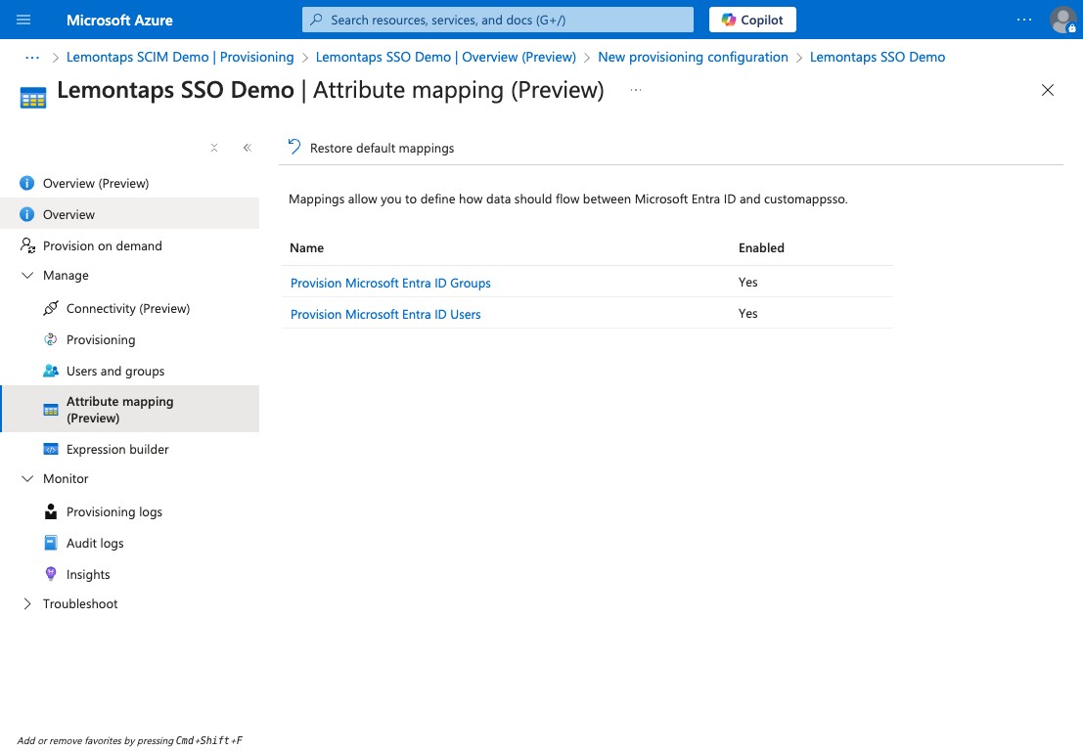Click Yes in the Users mapping row
This screenshot has height=751, width=1083.
[x=748, y=313]
